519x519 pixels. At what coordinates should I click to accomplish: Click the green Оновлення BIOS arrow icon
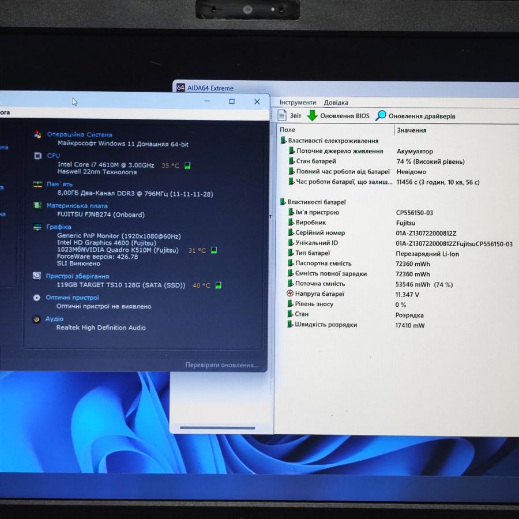pyautogui.click(x=312, y=115)
